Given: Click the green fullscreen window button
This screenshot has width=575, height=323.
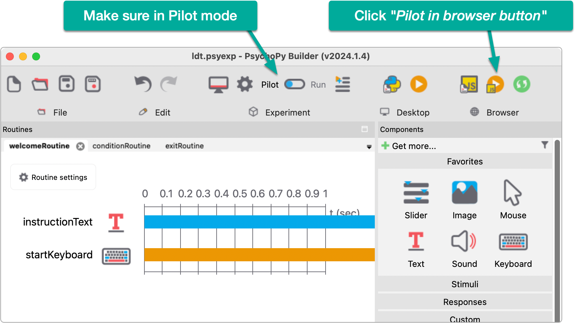Looking at the screenshot, I should click(36, 56).
